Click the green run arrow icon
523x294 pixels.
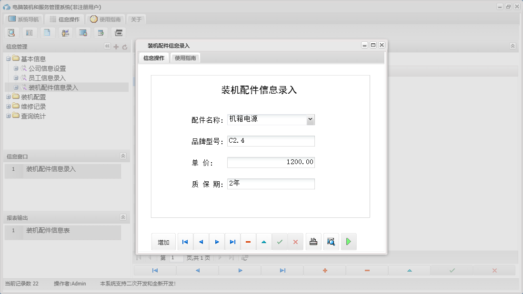pyautogui.click(x=348, y=242)
